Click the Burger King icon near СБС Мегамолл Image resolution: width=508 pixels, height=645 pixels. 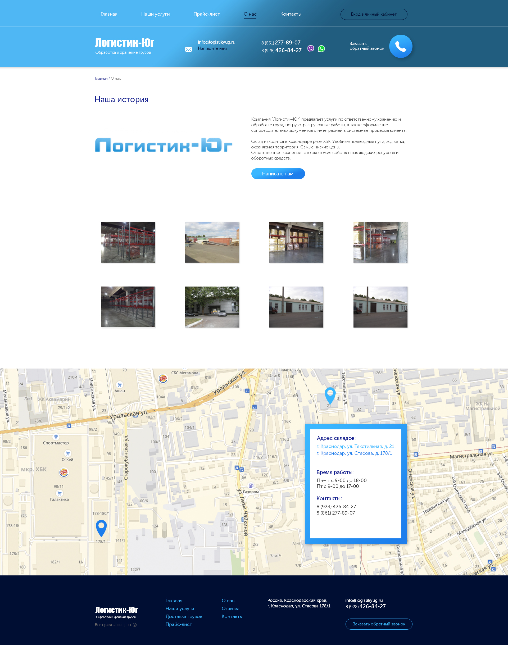click(x=163, y=378)
